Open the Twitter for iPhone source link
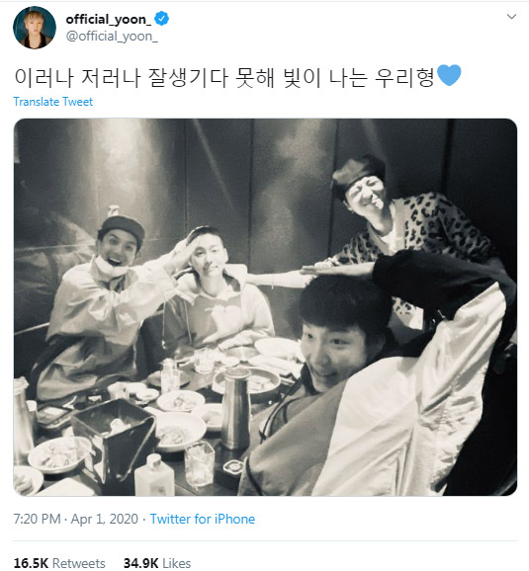Screen dimensions: 529x571 (203, 519)
